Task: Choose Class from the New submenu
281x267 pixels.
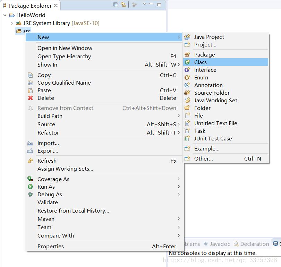Action: (x=201, y=62)
